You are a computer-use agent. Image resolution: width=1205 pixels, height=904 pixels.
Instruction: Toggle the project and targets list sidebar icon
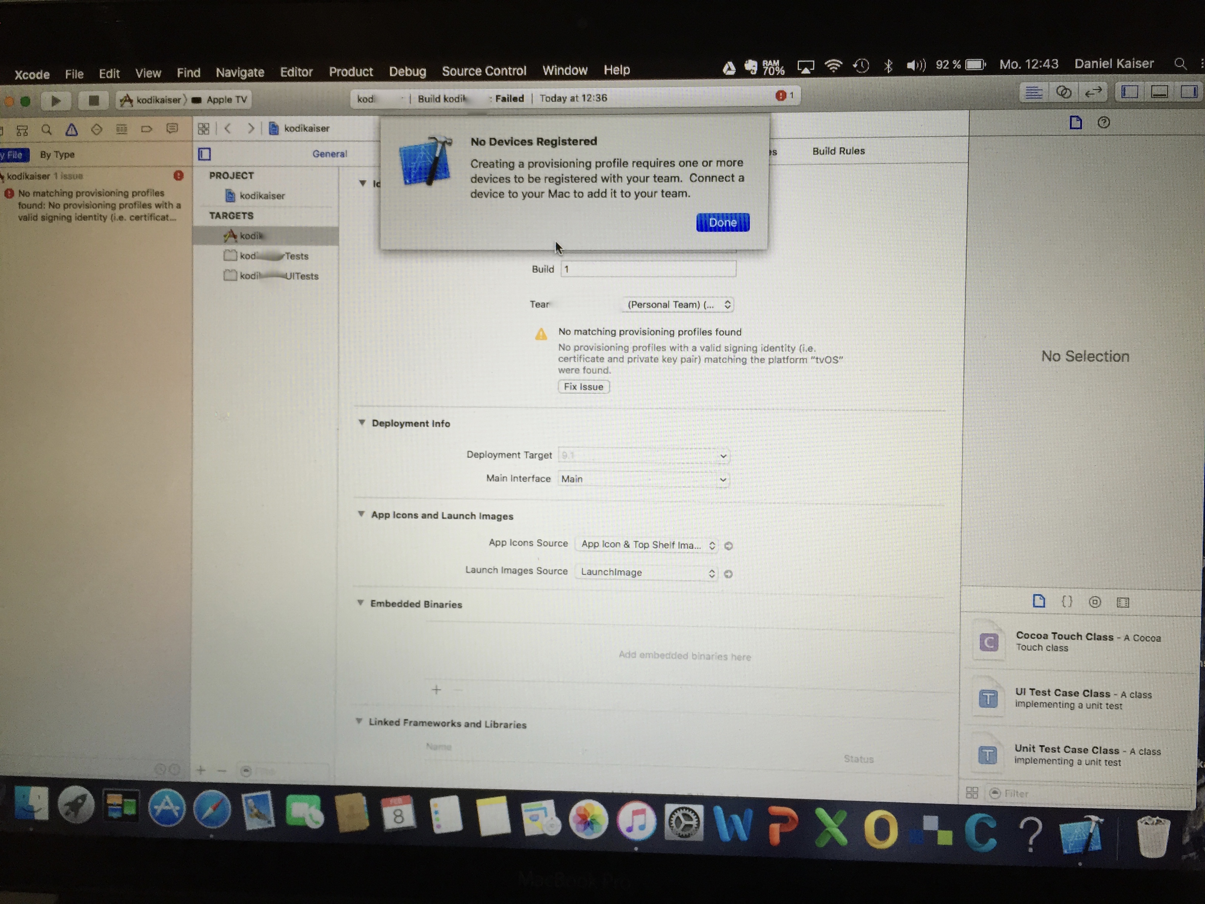(x=204, y=154)
